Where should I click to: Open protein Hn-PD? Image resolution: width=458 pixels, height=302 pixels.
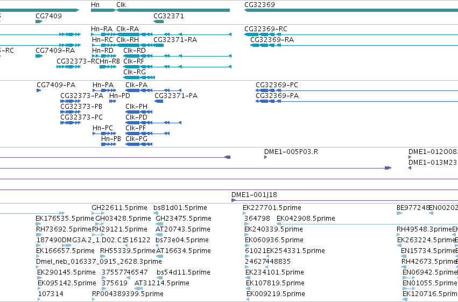[119, 96]
